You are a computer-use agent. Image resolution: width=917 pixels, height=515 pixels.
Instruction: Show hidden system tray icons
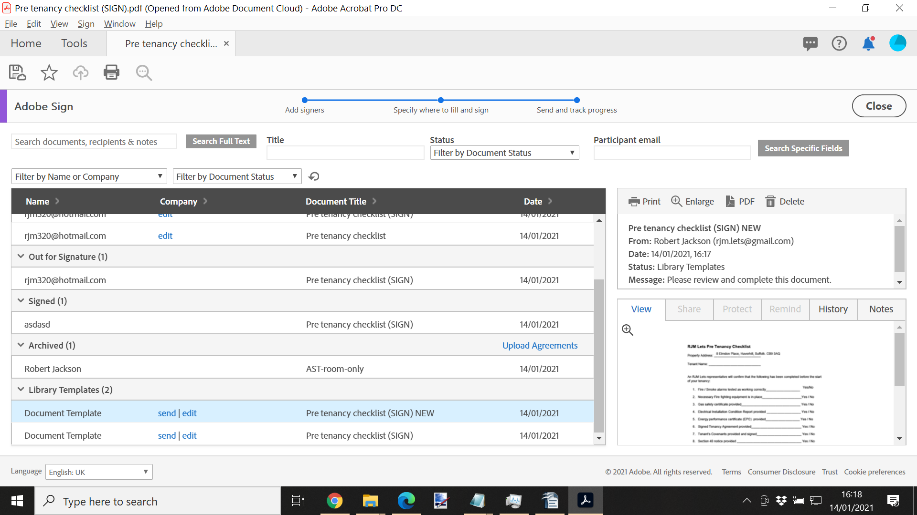point(747,501)
